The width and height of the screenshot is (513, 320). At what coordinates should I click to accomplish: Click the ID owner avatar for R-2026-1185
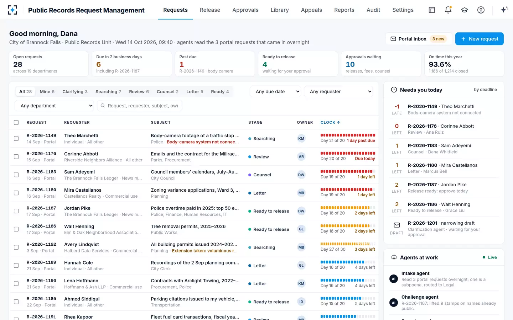point(301,302)
